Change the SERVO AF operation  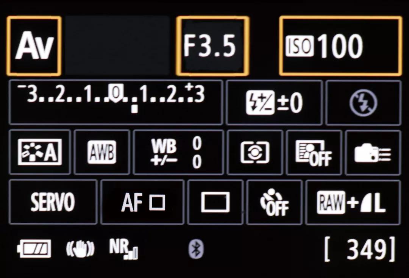(53, 202)
